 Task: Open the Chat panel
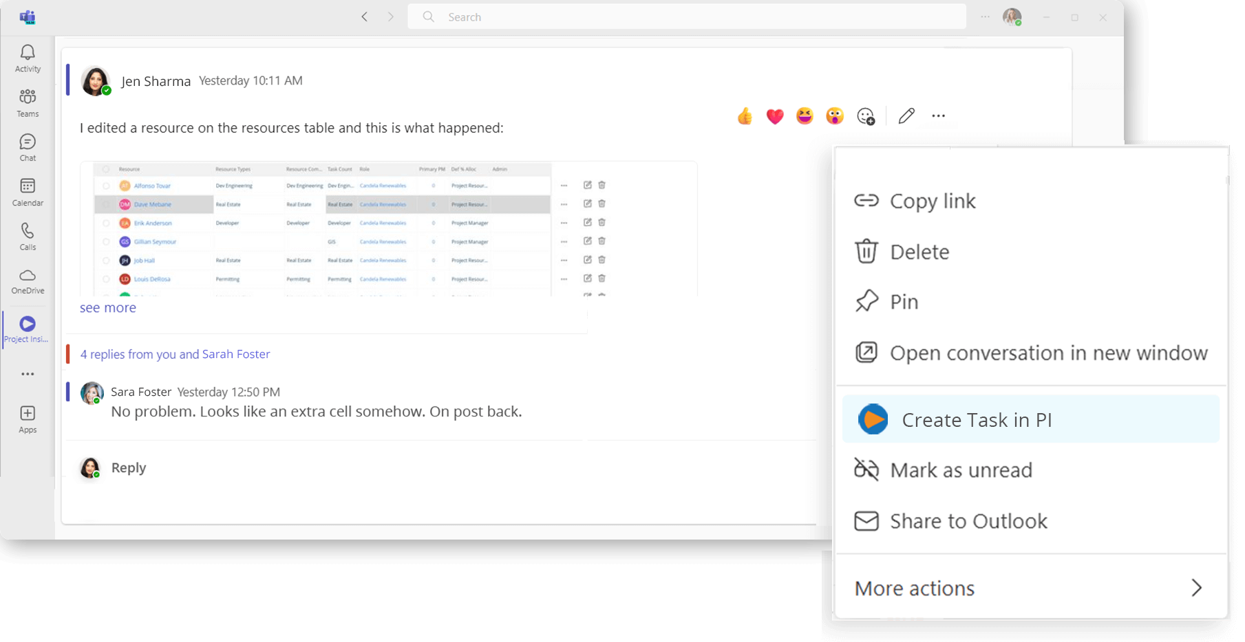click(x=27, y=146)
